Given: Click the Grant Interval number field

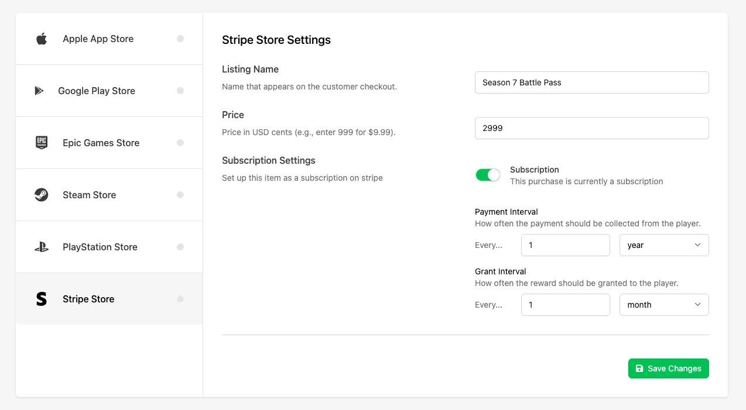Looking at the screenshot, I should [566, 305].
